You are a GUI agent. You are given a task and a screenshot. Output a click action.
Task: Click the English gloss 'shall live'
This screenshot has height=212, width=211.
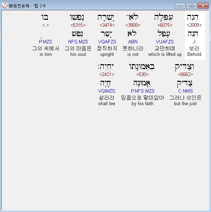point(107,103)
